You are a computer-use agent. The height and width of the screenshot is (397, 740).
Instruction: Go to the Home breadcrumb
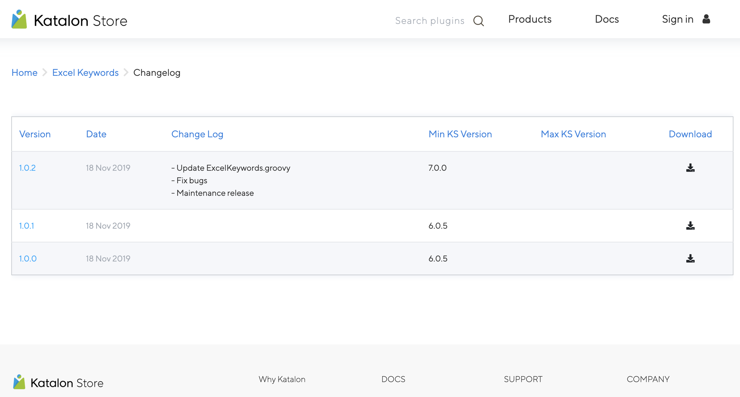point(24,73)
